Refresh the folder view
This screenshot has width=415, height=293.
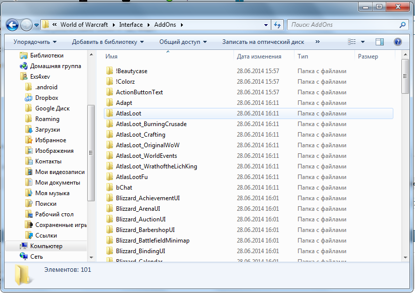pos(277,25)
